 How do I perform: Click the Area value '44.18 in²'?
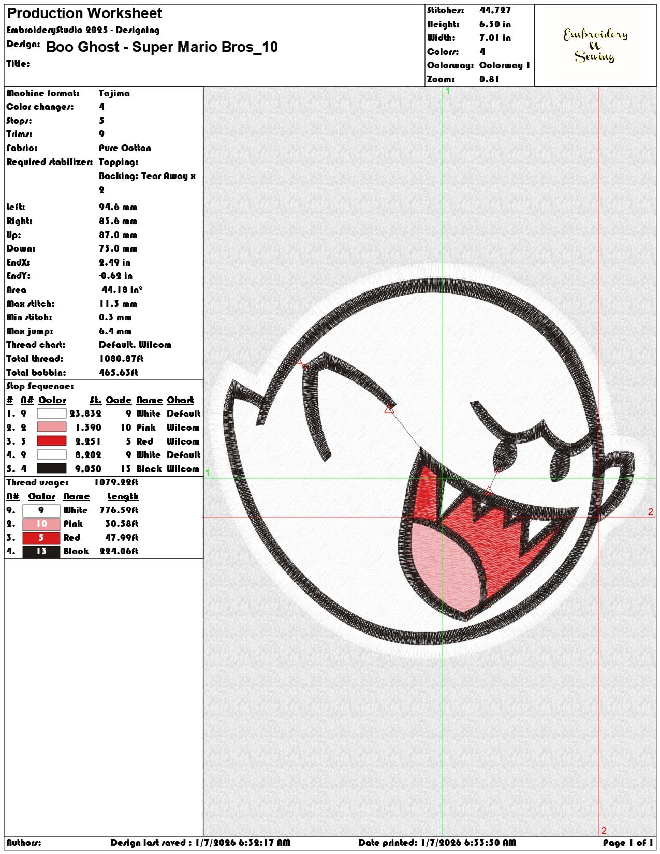pos(122,290)
